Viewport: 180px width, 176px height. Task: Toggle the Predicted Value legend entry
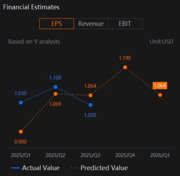(99, 168)
